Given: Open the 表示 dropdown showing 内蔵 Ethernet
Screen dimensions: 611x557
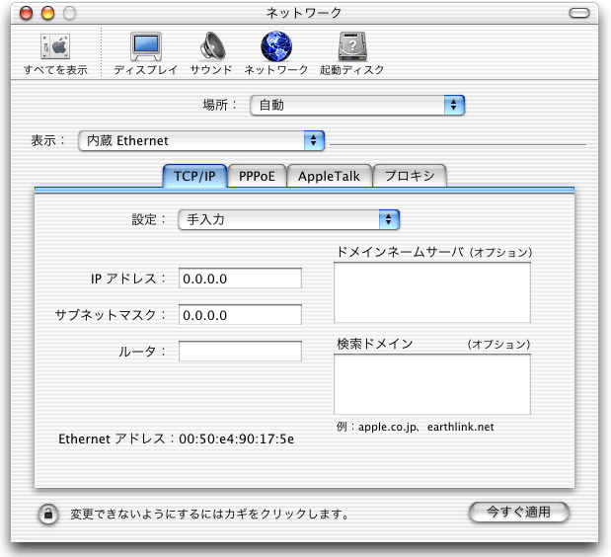Looking at the screenshot, I should point(201,140).
